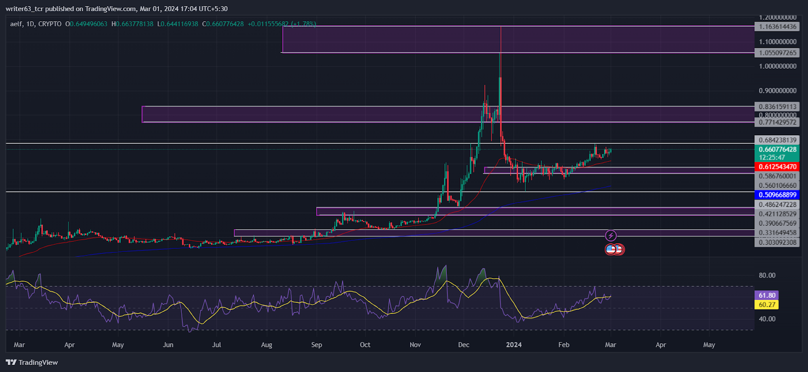Click the RSI scale value 80.00
The height and width of the screenshot is (372, 808).
pos(767,275)
